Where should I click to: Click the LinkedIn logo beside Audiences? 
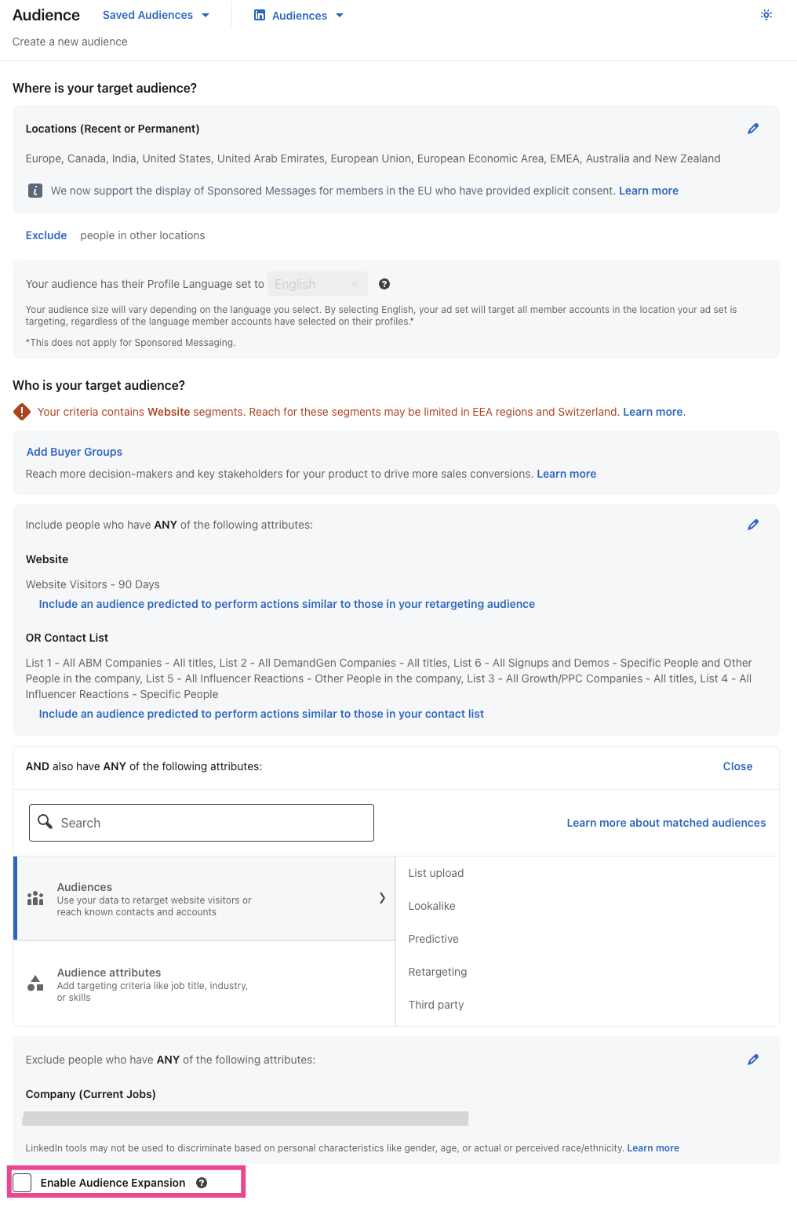click(x=259, y=15)
